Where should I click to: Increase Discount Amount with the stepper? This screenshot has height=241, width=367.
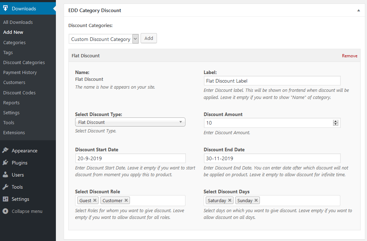[335, 121]
